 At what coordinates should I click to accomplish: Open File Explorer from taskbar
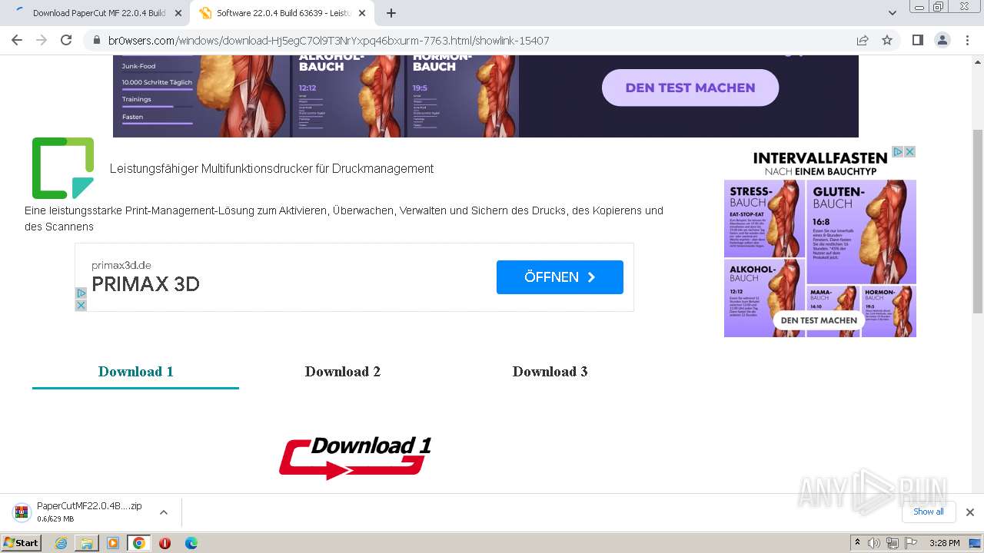pos(87,543)
